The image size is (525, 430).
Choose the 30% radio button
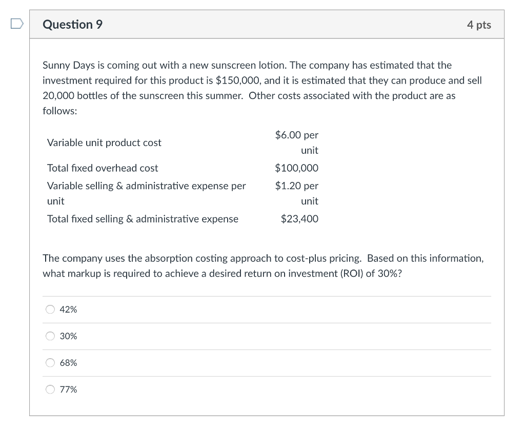(50, 336)
